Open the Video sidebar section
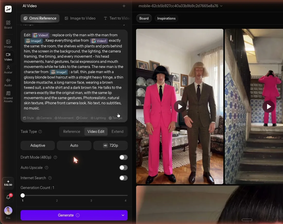This screenshot has width=283, height=224. pos(8,57)
